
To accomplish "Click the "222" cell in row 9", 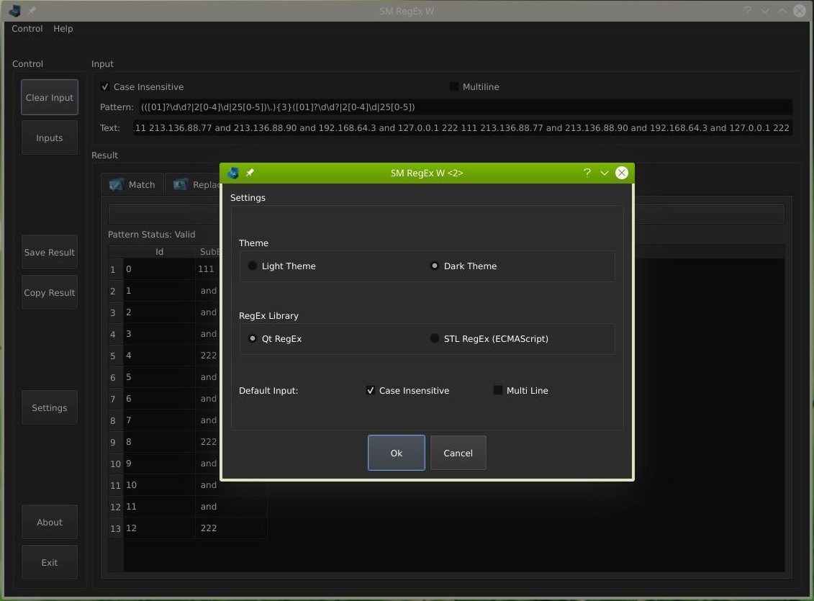I will click(208, 442).
